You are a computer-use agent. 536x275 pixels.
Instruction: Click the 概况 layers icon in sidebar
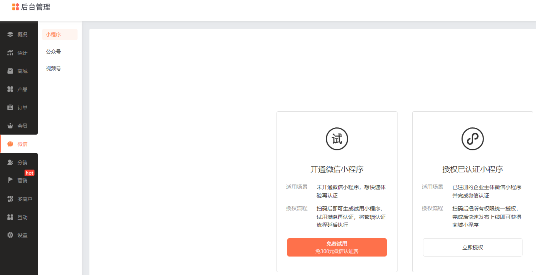pos(10,35)
